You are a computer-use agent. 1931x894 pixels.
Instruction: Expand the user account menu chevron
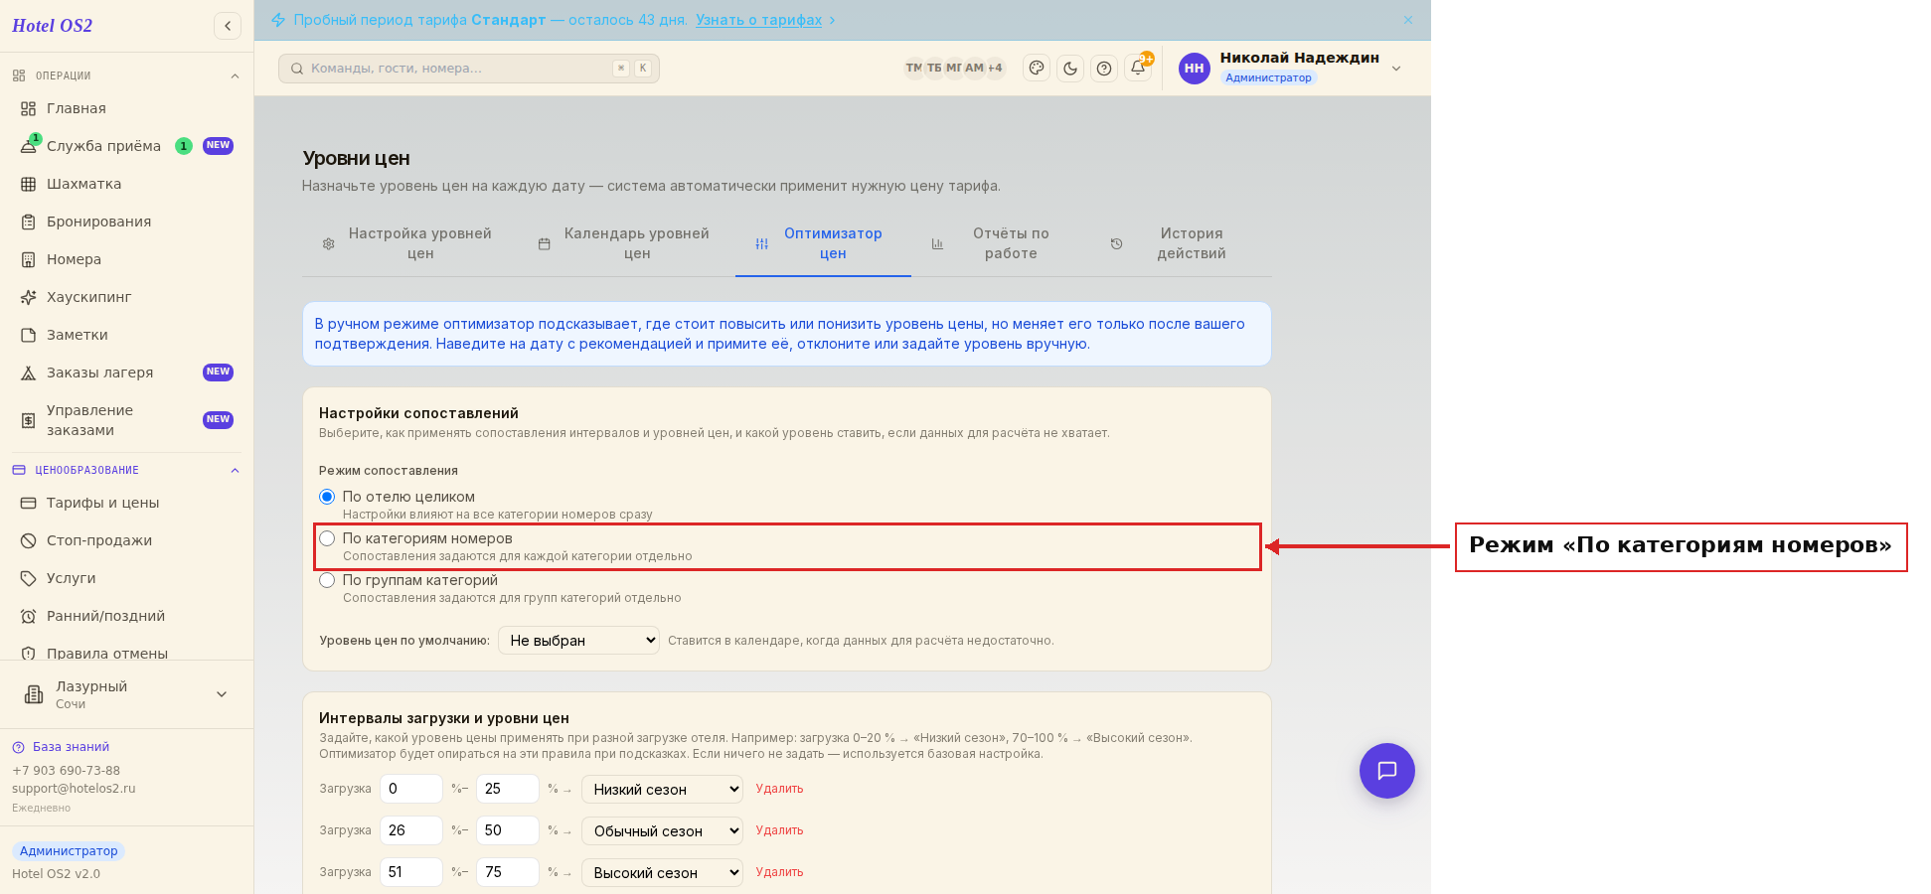1396,69
